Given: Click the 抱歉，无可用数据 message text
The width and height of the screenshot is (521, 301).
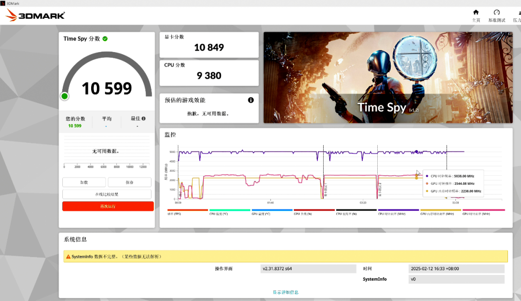Looking at the screenshot, I should pos(208,114).
